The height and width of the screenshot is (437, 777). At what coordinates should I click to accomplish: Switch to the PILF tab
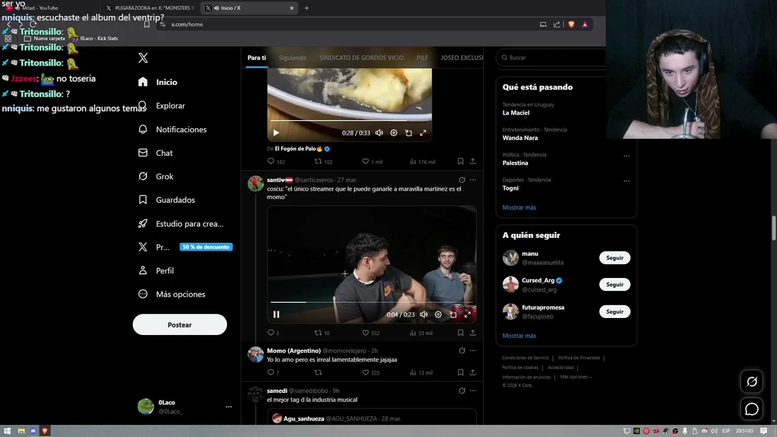[422, 58]
